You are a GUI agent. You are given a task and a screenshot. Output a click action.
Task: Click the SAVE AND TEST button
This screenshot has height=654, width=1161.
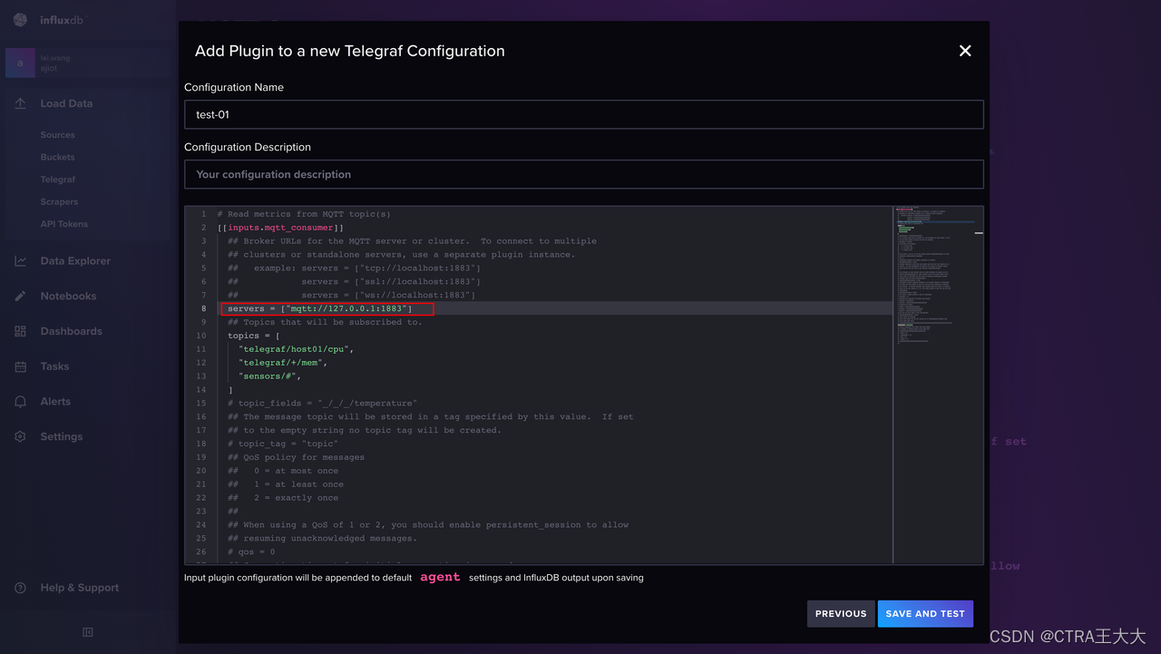pyautogui.click(x=925, y=613)
